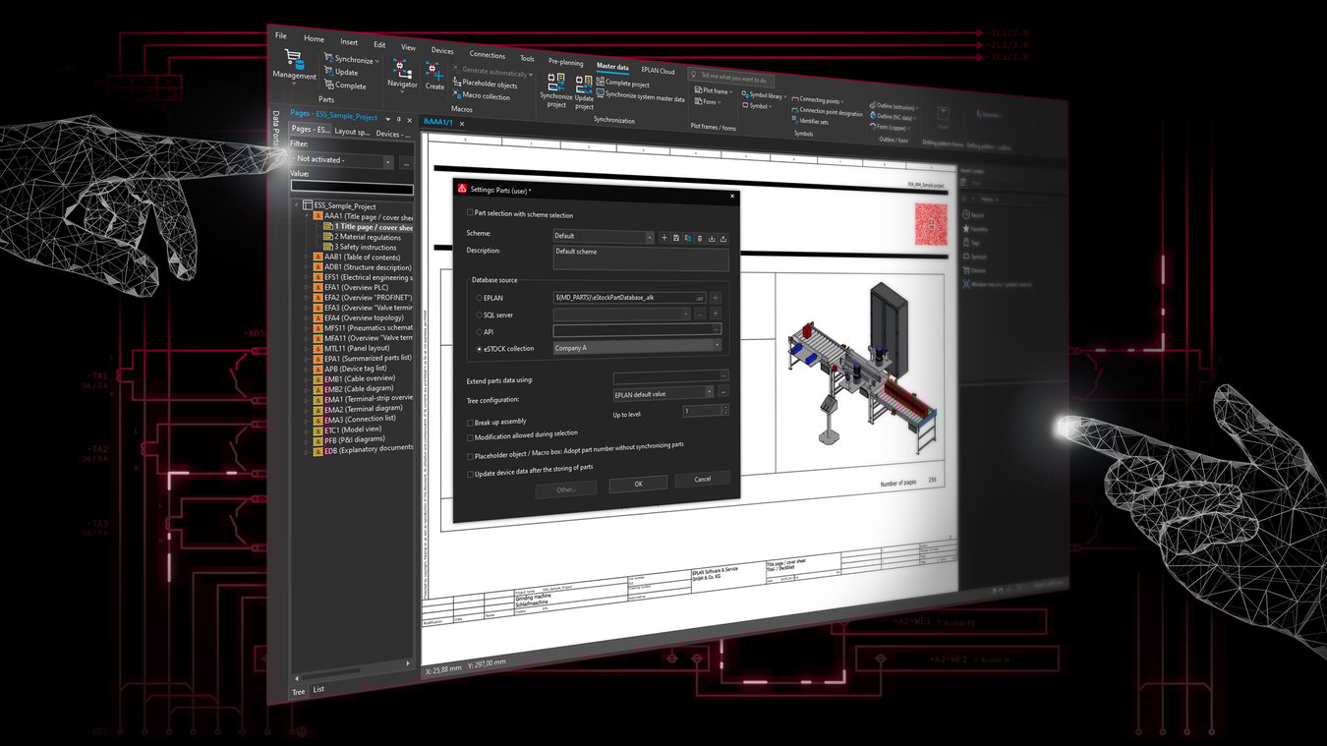
Task: Click the Description text field
Action: [640, 258]
